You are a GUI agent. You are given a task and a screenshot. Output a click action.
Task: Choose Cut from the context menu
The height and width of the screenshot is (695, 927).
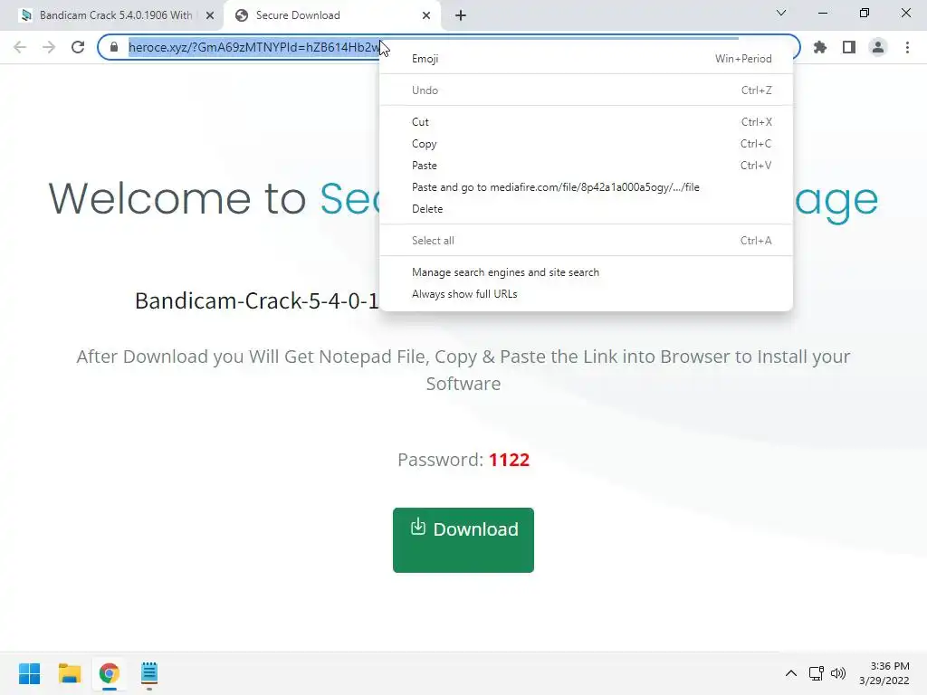(x=586, y=122)
